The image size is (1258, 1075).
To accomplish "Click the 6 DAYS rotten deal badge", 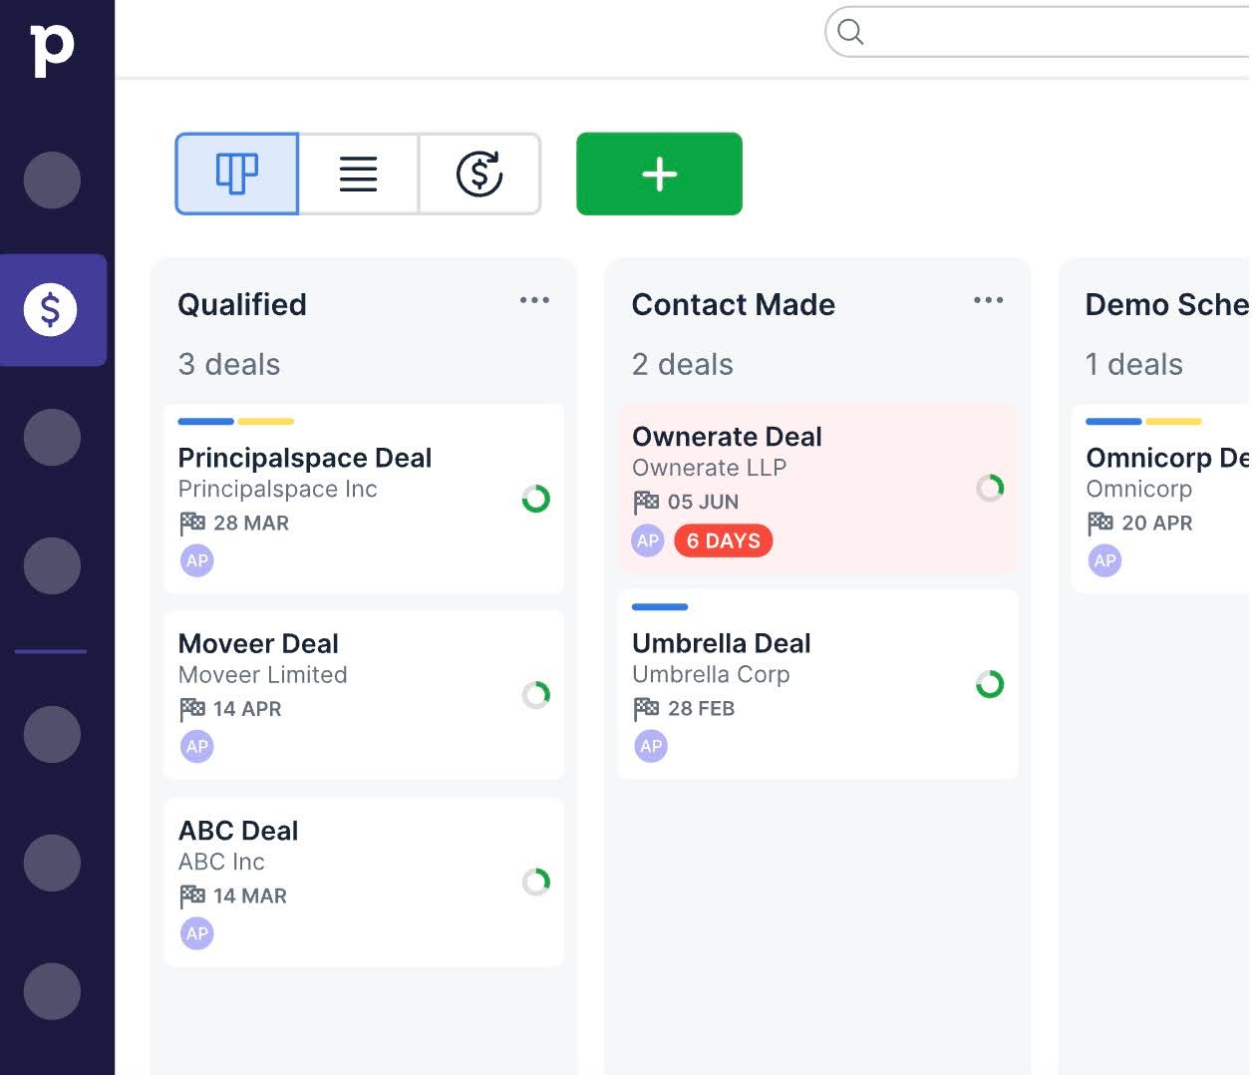I will (724, 540).
